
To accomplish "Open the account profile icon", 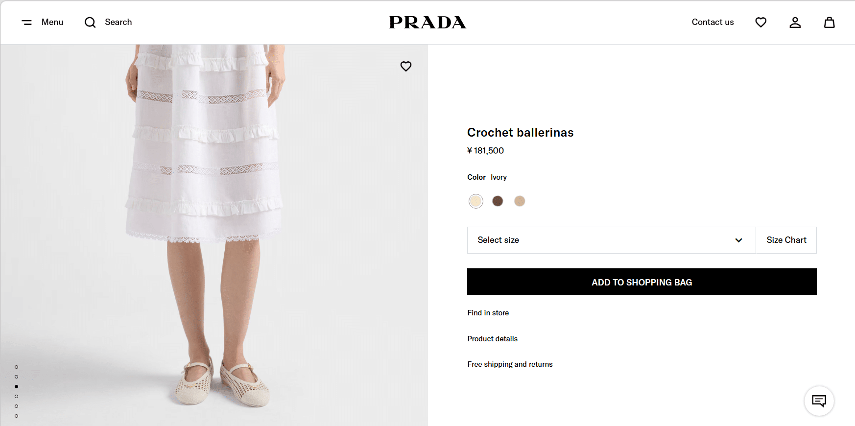I will (x=795, y=23).
